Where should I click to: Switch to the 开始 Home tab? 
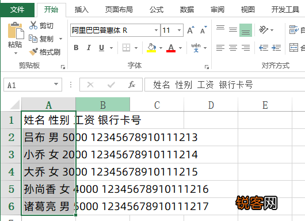click(51, 10)
